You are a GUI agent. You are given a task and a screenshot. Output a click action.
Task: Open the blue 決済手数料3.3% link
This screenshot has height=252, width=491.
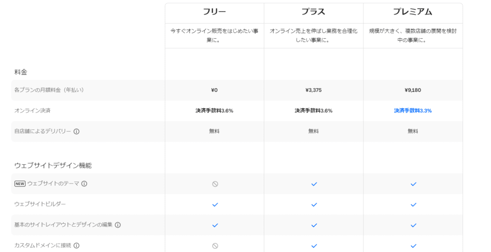click(413, 111)
